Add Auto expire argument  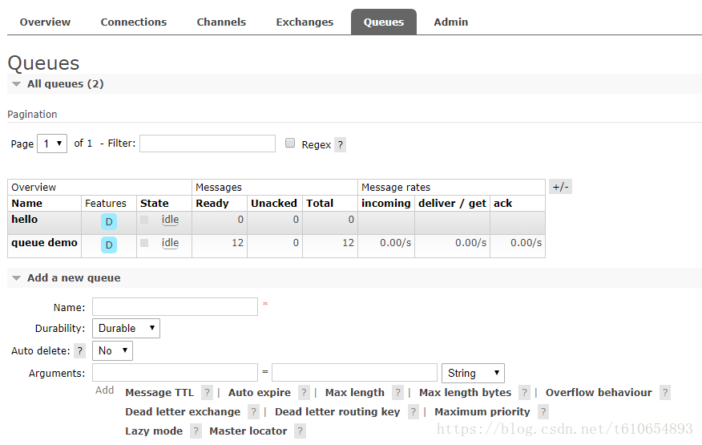pyautogui.click(x=259, y=393)
